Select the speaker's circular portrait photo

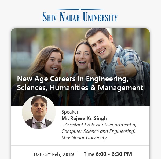39,112
